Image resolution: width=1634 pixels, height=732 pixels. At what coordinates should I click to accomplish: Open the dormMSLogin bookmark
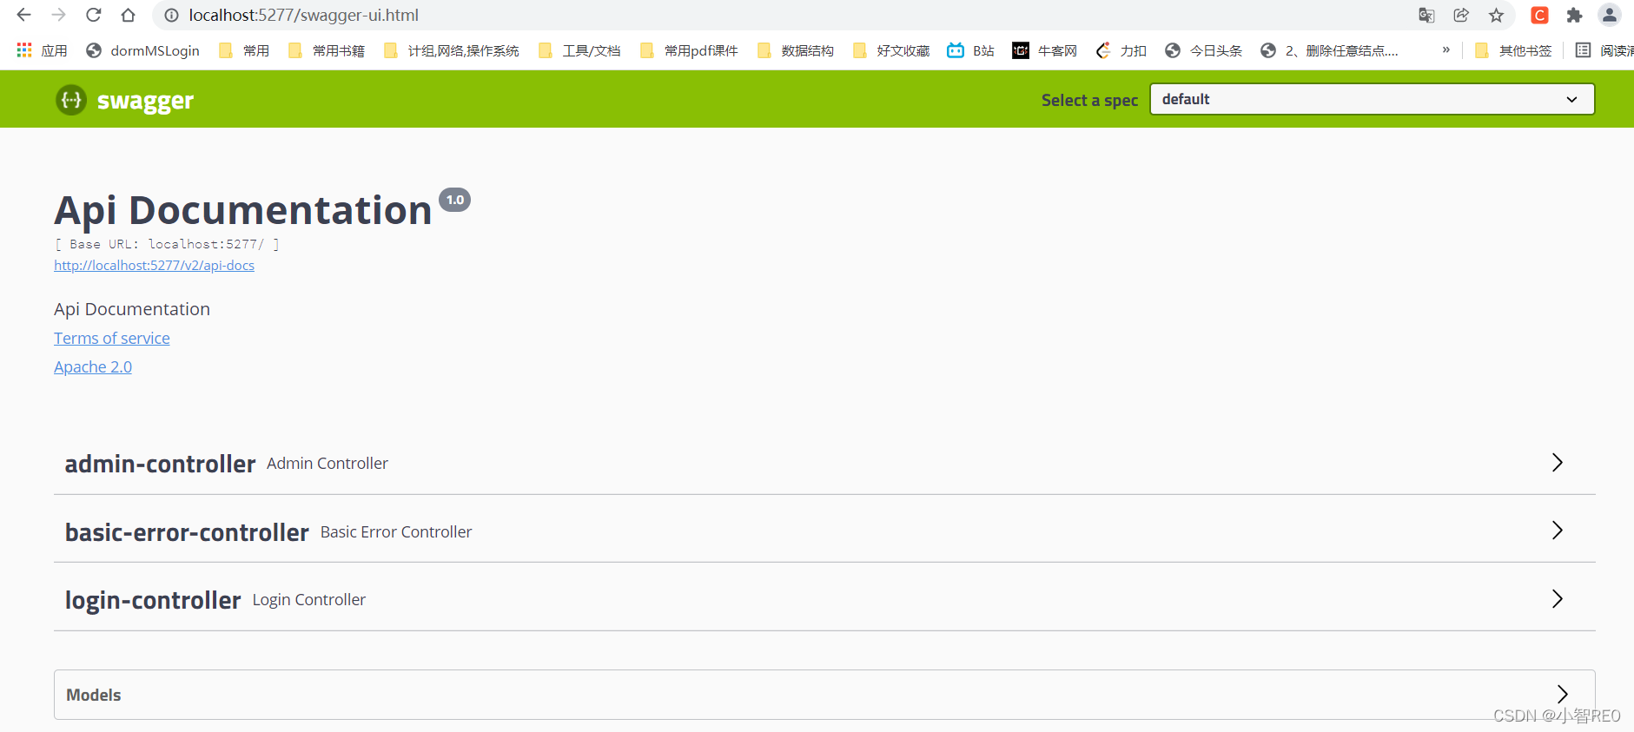(x=143, y=50)
